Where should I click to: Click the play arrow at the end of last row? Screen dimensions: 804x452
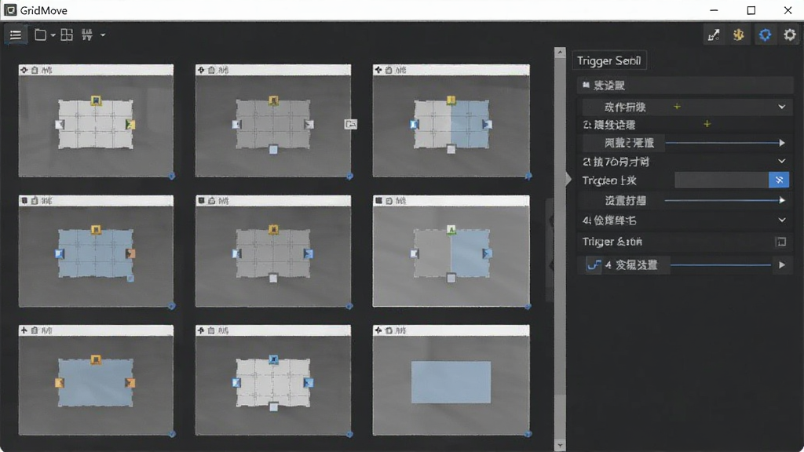781,265
